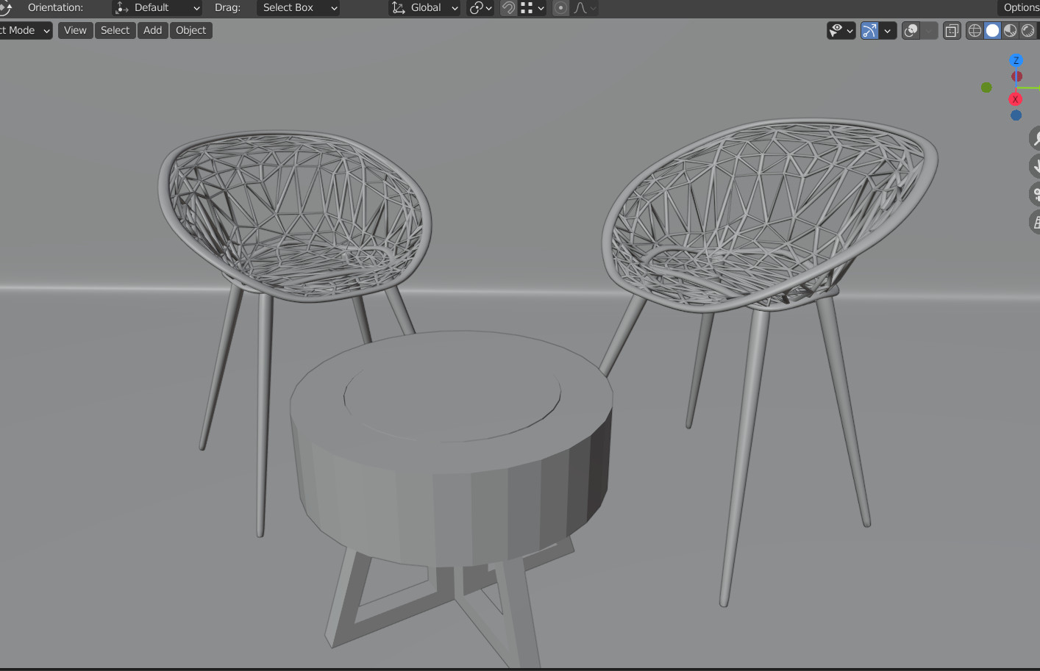1040x671 pixels.
Task: Click the zoom magnifier in the viewport sidebar
Action: (x=1036, y=137)
